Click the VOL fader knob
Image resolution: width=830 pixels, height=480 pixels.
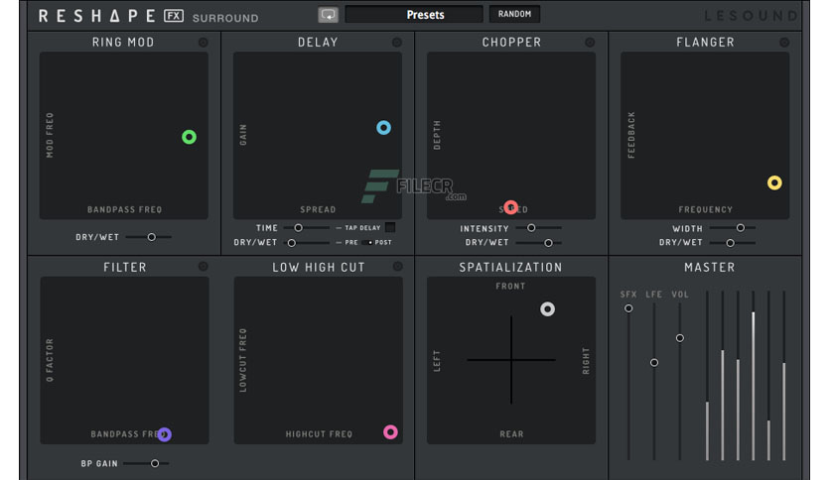(680, 338)
